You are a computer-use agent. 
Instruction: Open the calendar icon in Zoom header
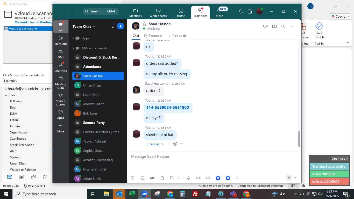point(250,11)
